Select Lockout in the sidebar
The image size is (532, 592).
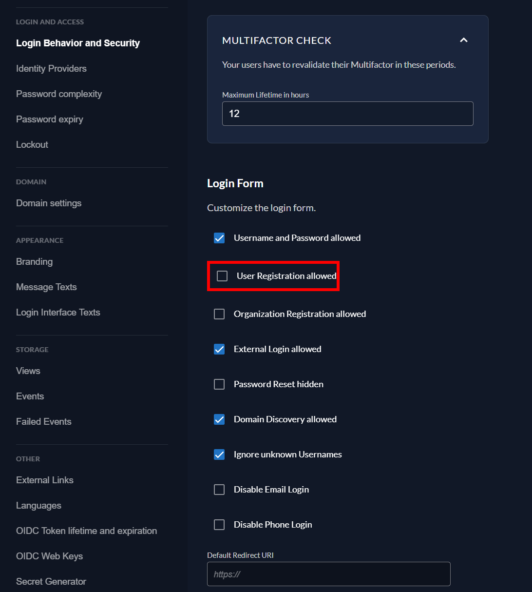click(32, 145)
